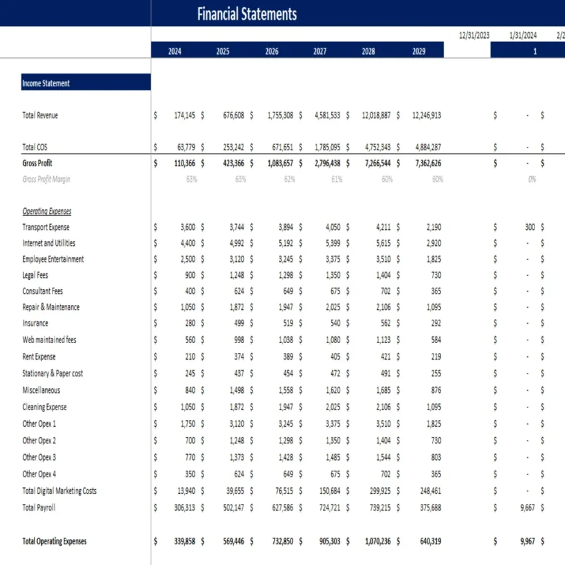Select the 300 value under 1/31/2024
The height and width of the screenshot is (565, 565).
pos(530,227)
